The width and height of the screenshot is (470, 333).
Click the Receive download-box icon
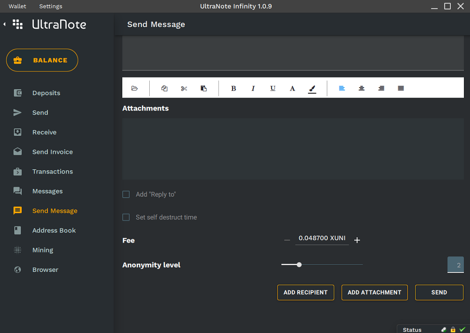point(18,132)
